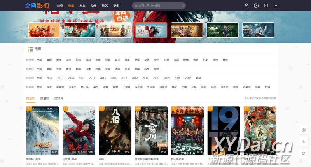The height and width of the screenshot is (167, 311).
Task: Filter movies by 历史 genre
Action: (x=206, y=60)
